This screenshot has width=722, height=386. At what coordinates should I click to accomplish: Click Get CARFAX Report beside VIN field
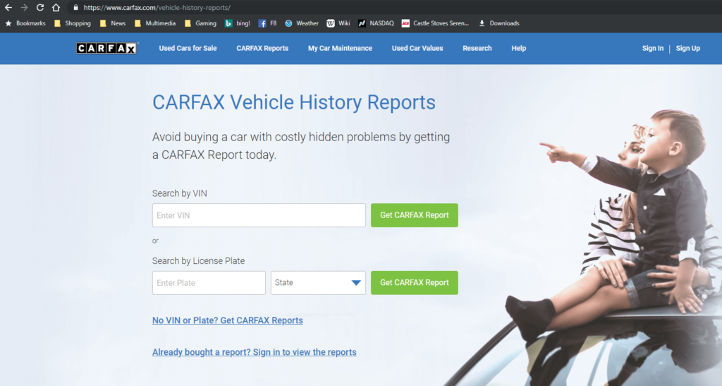[x=414, y=215]
